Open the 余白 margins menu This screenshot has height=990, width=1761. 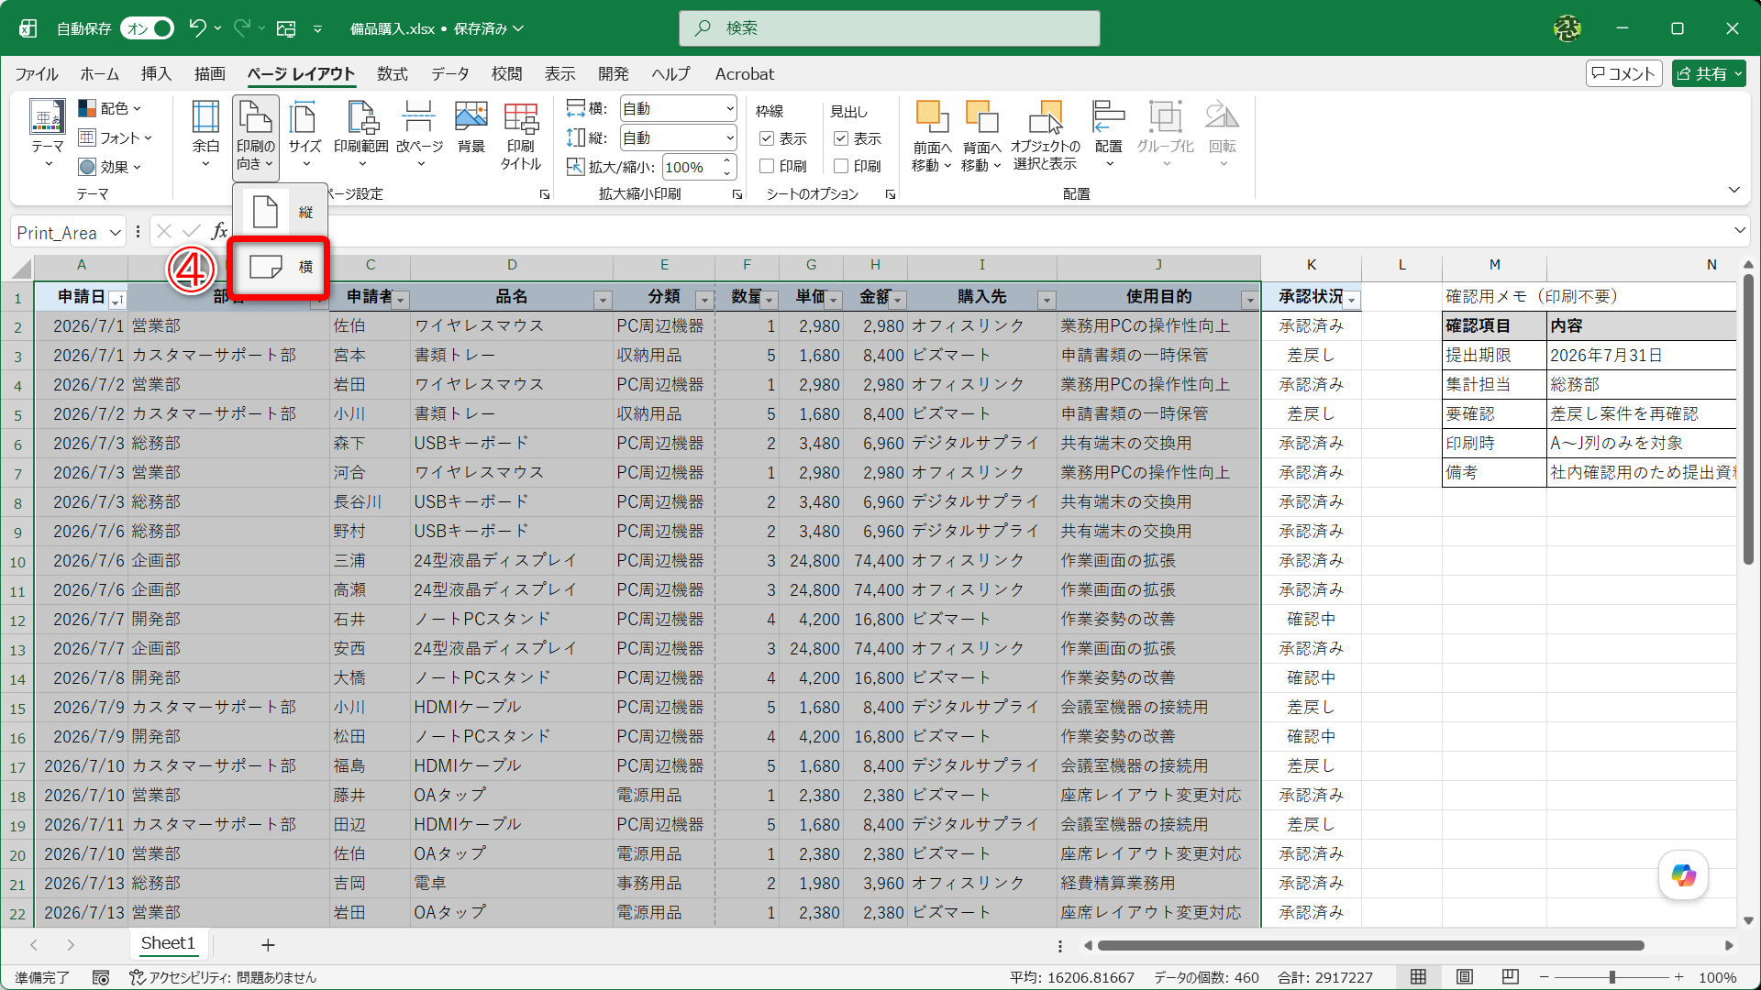tap(205, 136)
